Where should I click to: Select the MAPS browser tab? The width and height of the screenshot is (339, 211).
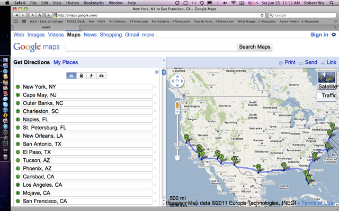point(46,27)
